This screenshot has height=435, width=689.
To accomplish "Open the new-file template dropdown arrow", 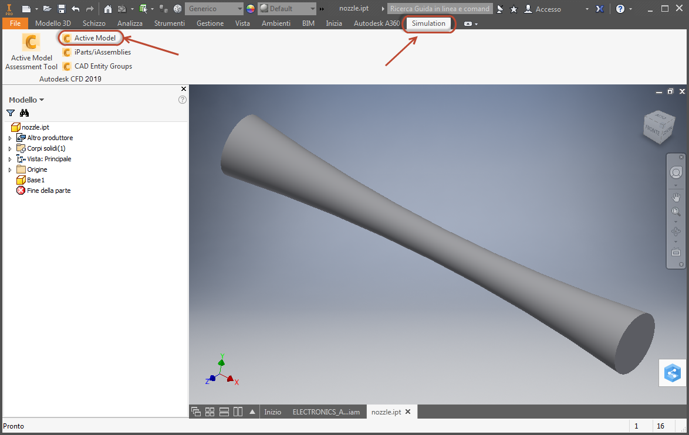I will pyautogui.click(x=36, y=9).
